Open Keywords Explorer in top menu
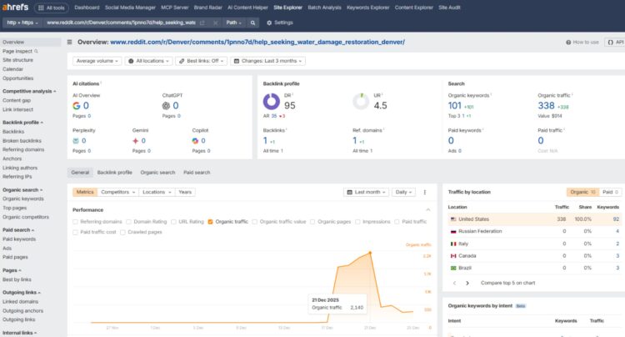The width and height of the screenshot is (625, 337). [x=367, y=8]
